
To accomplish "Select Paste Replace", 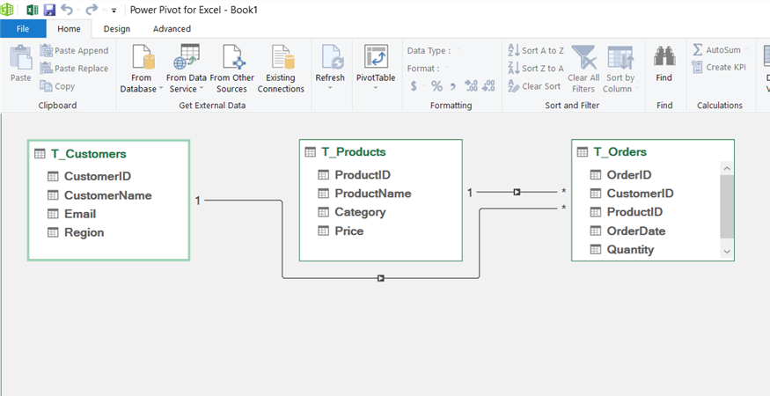I will (74, 69).
